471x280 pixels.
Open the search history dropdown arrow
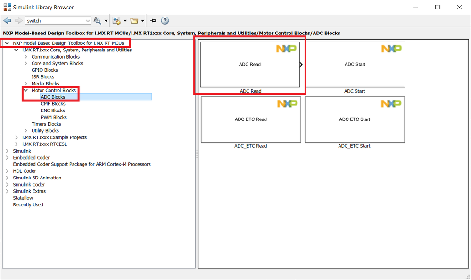[88, 20]
